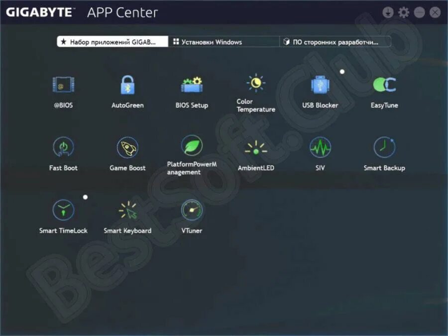
Task: Select the GIGABYTE apps set tab
Action: 112,42
